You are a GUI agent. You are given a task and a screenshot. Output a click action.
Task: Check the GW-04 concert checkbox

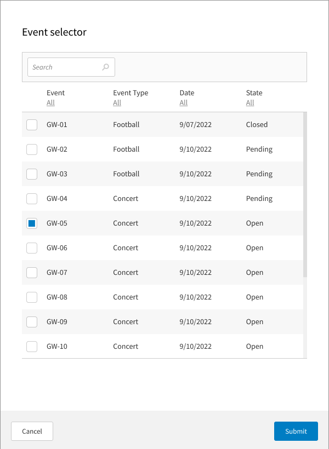(x=31, y=198)
